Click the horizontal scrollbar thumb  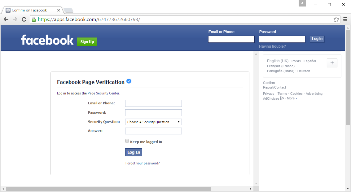coord(108,189)
